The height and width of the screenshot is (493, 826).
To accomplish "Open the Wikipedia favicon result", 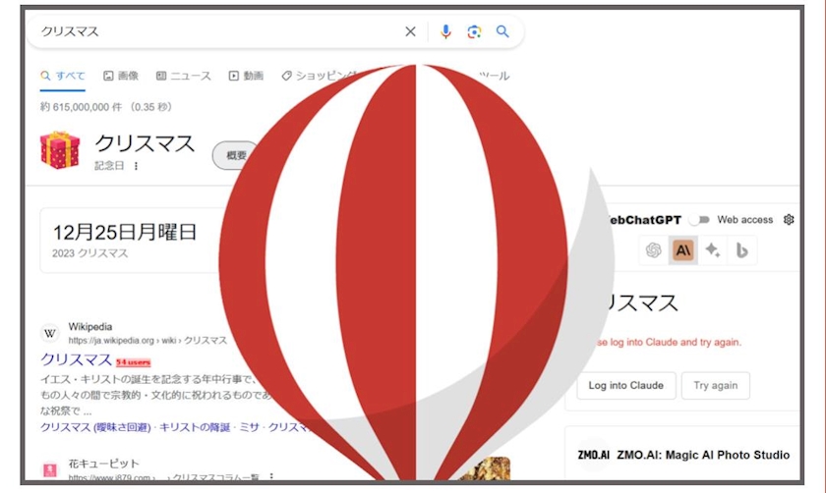I will coord(50,333).
